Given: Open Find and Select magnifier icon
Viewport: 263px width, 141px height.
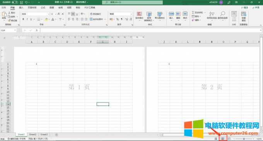Looking at the screenshot, I should pyautogui.click(x=222, y=14).
